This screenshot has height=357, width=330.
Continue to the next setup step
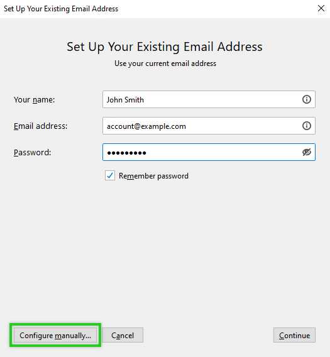(294, 335)
